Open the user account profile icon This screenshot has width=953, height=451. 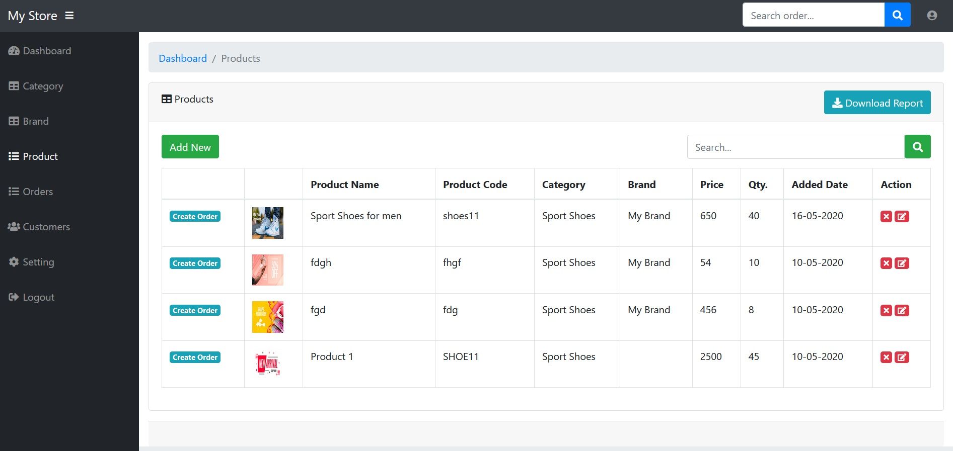tap(932, 16)
